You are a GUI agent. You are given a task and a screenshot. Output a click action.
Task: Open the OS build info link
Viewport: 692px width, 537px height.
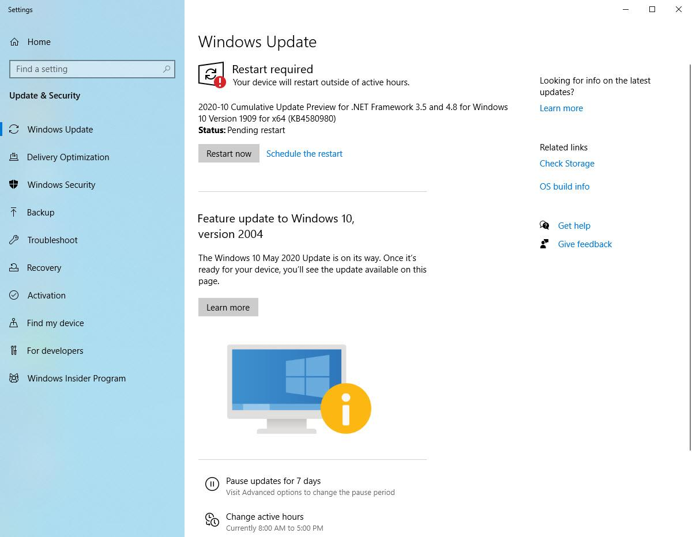(x=565, y=187)
